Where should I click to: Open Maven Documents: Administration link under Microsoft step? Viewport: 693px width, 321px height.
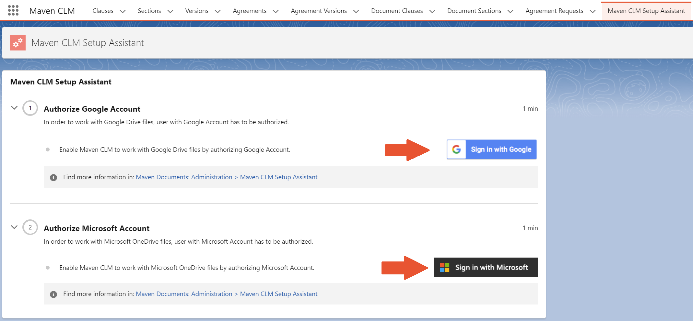[184, 294]
